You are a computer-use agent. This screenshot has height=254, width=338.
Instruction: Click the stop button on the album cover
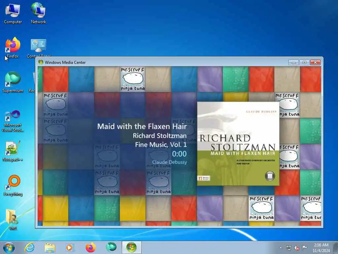click(270, 176)
